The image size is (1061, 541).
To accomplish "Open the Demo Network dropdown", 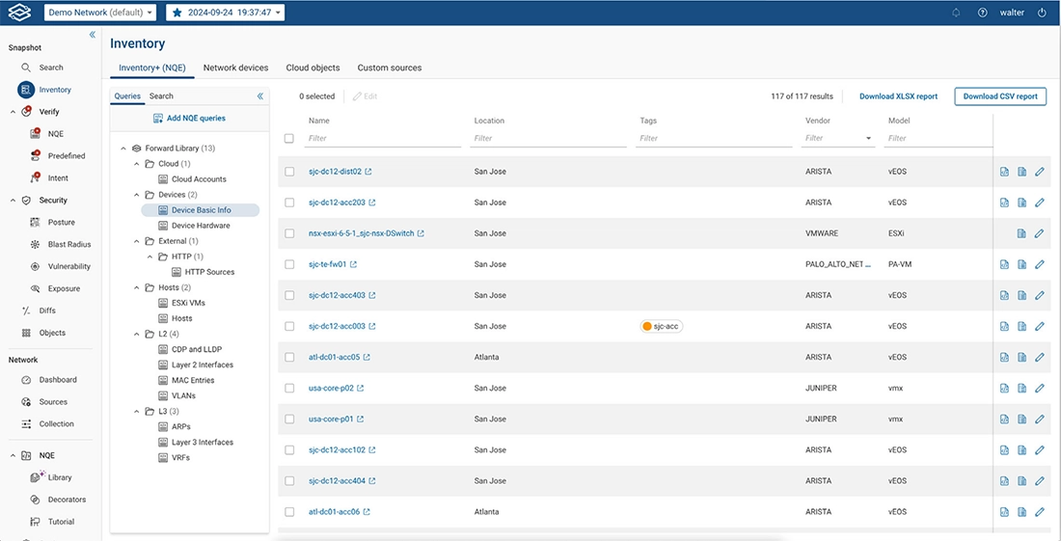I will (x=100, y=13).
